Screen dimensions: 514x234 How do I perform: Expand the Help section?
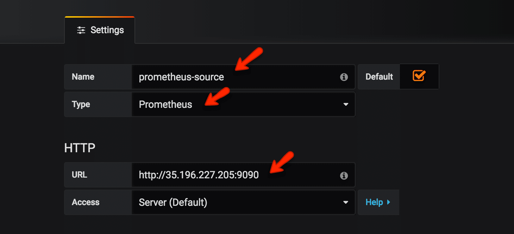(x=378, y=202)
